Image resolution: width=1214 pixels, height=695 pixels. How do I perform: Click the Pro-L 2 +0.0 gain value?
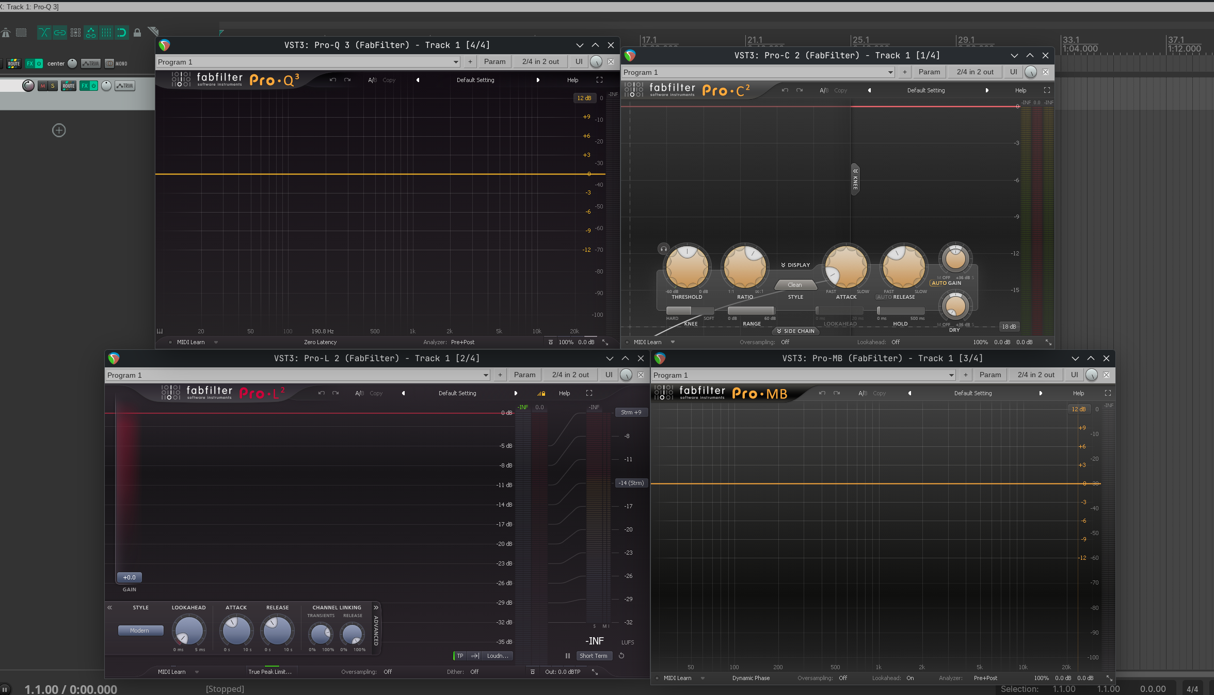[x=129, y=577]
